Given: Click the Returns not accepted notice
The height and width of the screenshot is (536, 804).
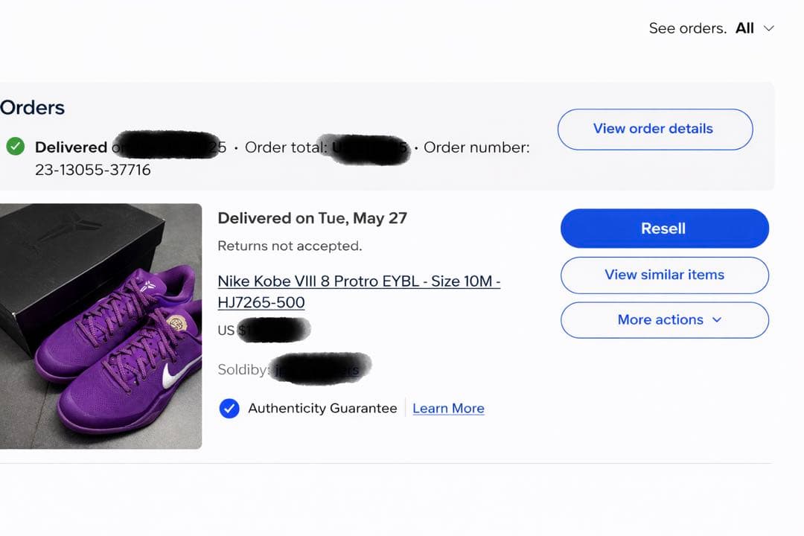Looking at the screenshot, I should [290, 246].
